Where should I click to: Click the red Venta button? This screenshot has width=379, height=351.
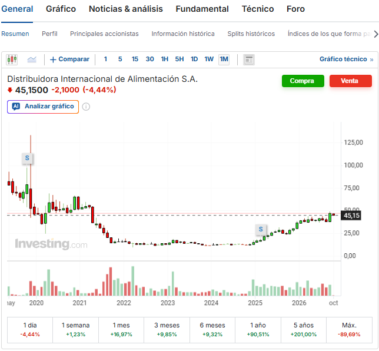point(351,81)
